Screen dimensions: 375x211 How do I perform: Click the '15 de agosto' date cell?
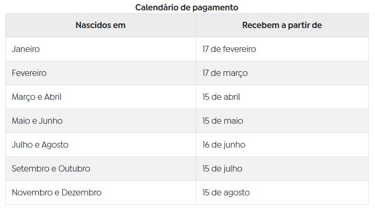(x=226, y=193)
